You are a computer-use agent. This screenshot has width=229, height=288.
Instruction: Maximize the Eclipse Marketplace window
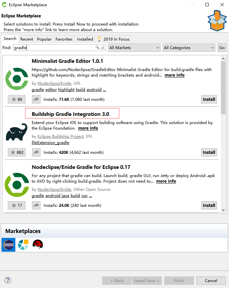click(207, 5)
